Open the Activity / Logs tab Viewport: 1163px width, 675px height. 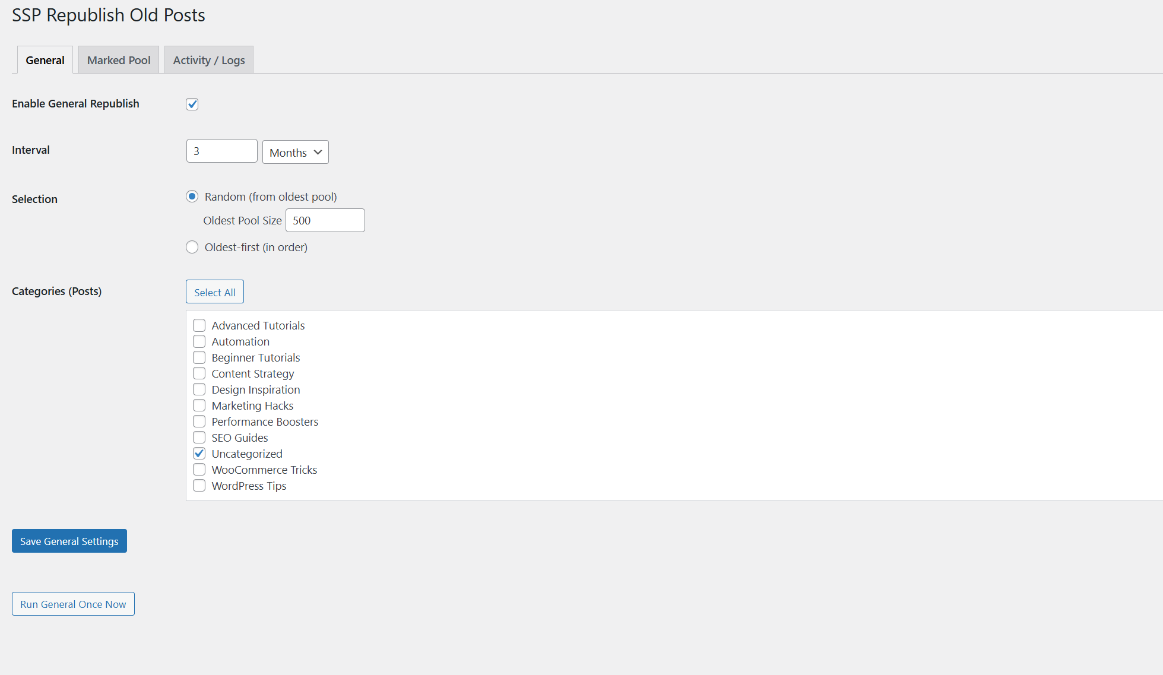point(208,60)
